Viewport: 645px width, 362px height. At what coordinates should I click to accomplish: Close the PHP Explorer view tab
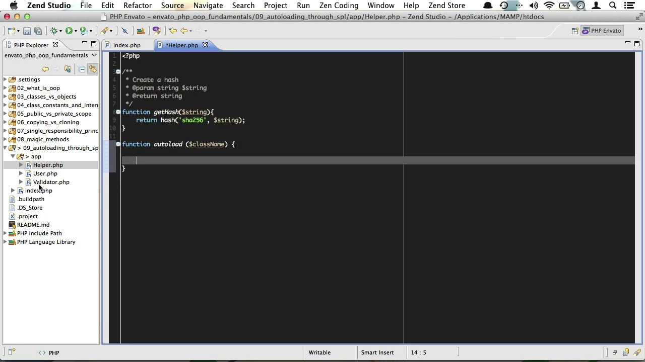[x=55, y=45]
